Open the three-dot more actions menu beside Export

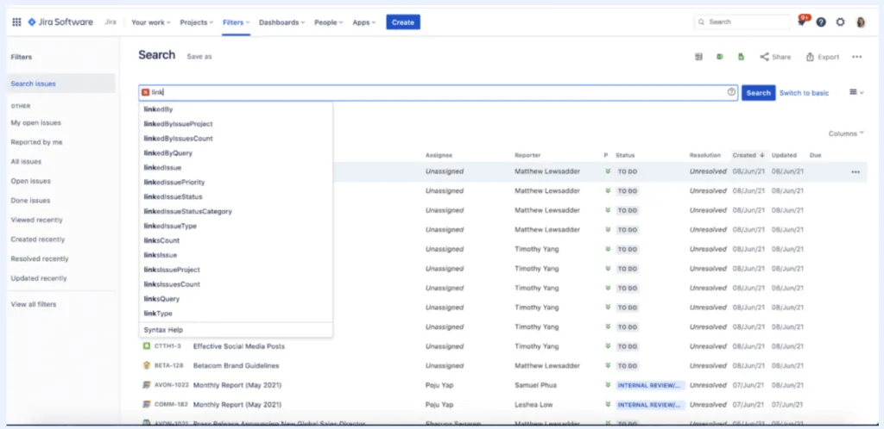point(856,57)
